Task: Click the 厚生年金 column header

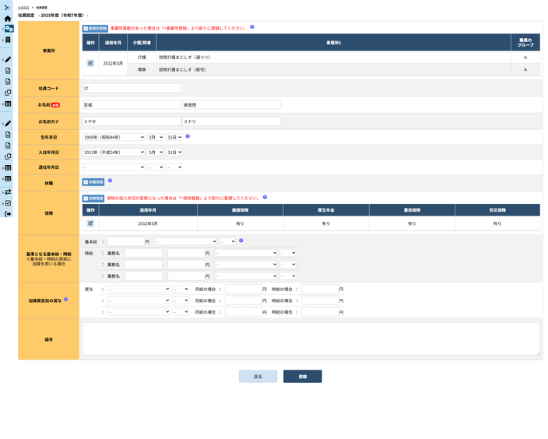Action: [326, 210]
